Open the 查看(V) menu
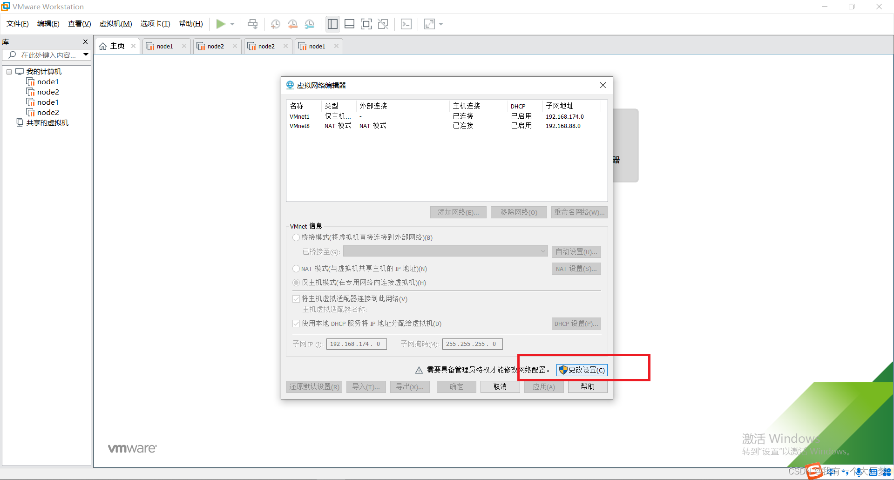The height and width of the screenshot is (480, 894). 79,24
